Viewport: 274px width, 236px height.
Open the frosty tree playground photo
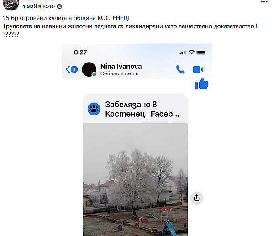point(135,179)
